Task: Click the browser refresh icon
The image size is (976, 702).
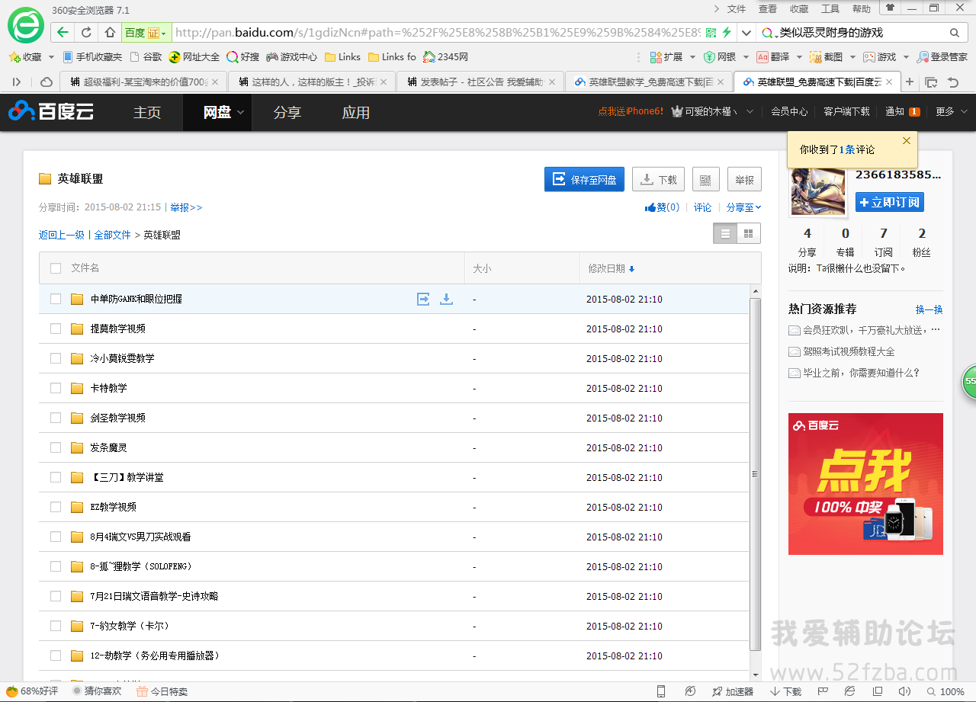Action: [x=86, y=33]
